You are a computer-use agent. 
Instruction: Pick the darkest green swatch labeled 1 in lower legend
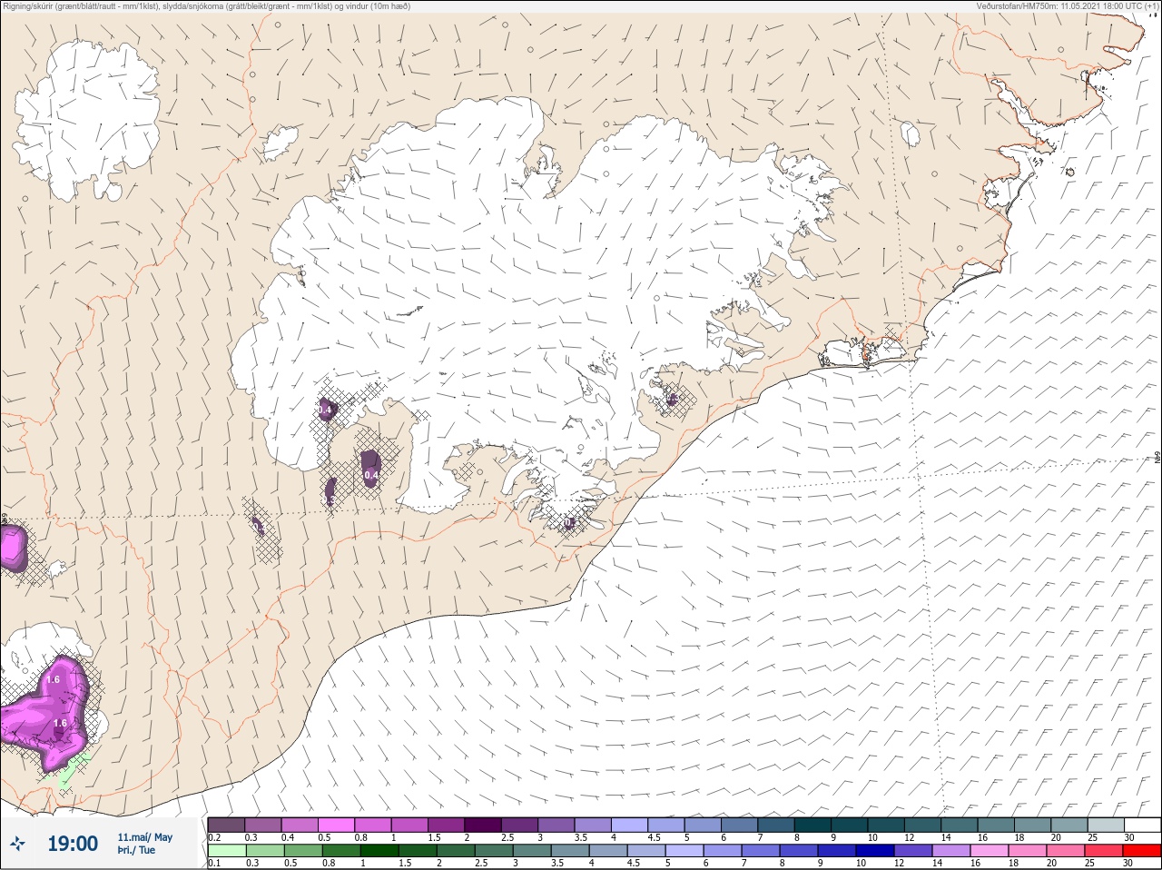pyautogui.click(x=379, y=851)
